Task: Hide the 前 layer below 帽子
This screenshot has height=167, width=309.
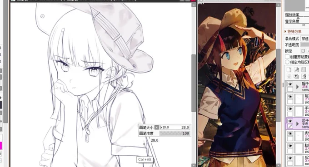Action: click(x=290, y=96)
